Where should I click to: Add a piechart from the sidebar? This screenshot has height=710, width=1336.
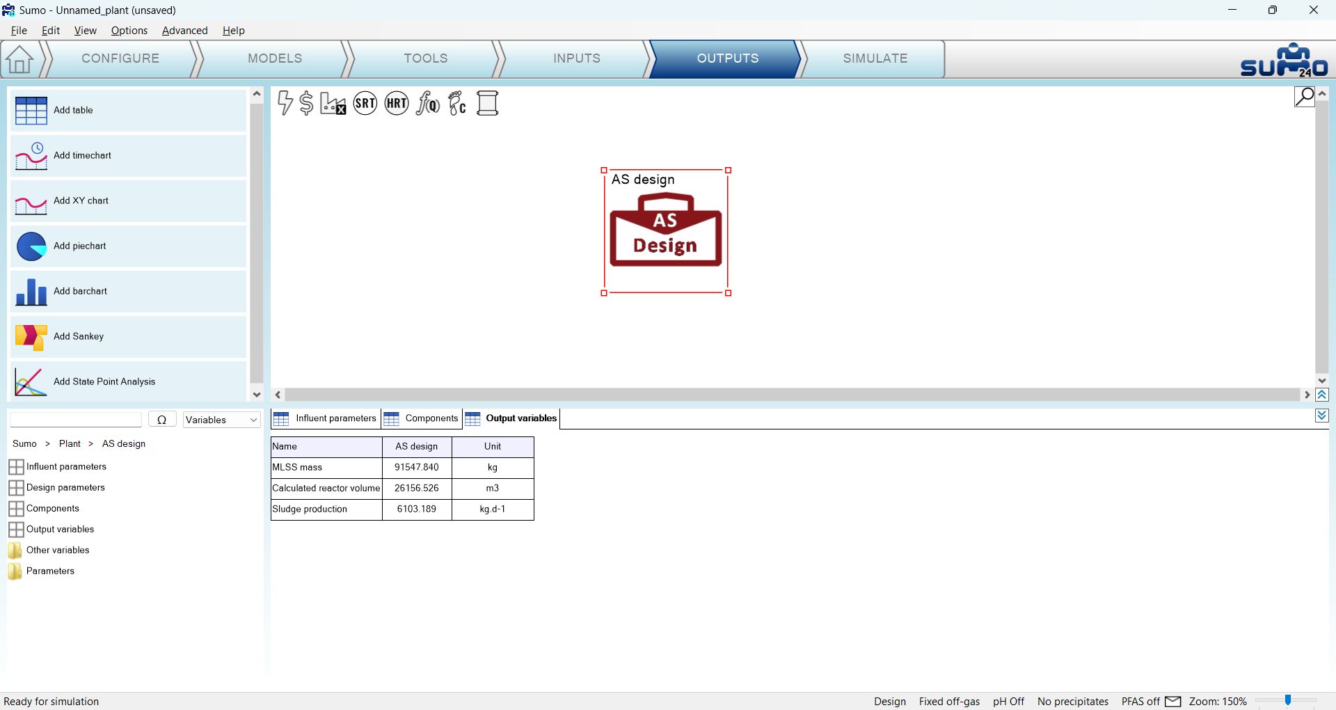click(129, 246)
